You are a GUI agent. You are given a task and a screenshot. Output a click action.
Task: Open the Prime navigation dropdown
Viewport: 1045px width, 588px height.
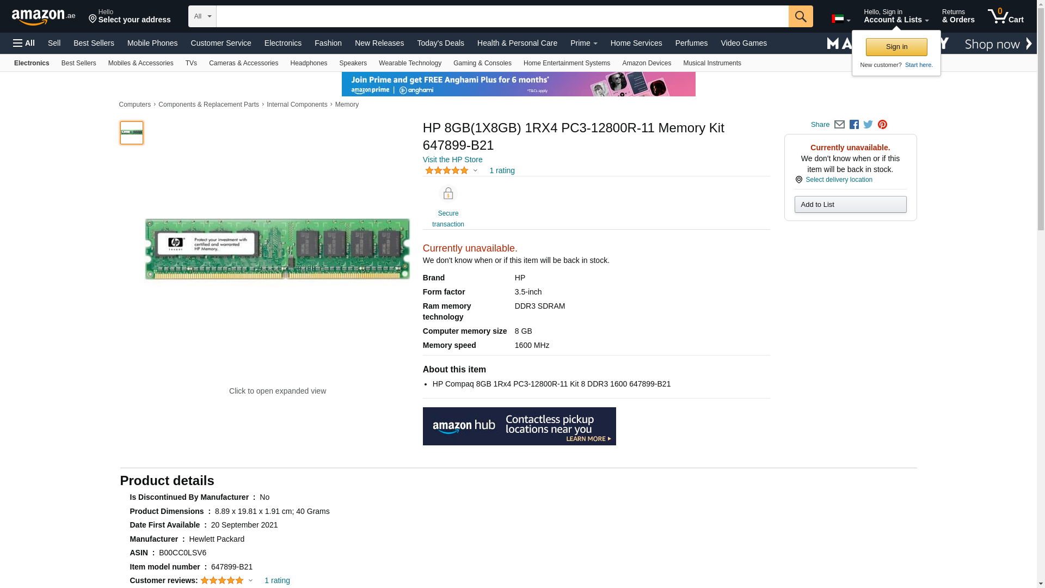(583, 43)
